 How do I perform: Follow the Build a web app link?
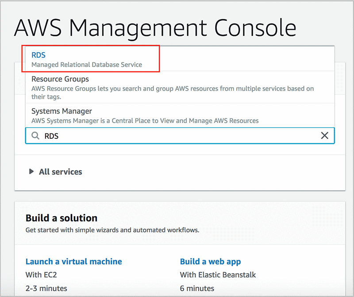210,262
